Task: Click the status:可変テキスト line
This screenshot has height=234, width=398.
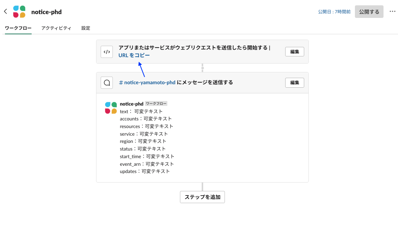Action: click(143, 149)
